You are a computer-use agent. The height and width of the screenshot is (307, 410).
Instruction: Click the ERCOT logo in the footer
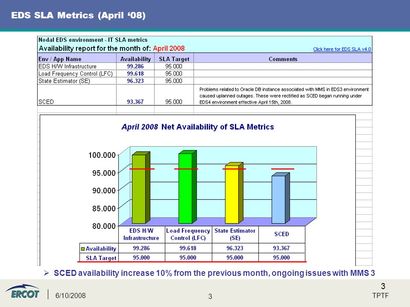point(23,292)
